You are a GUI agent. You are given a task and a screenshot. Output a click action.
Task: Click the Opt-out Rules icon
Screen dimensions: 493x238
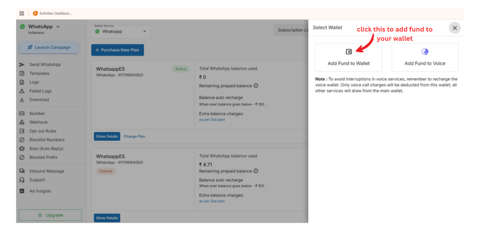tap(22, 131)
